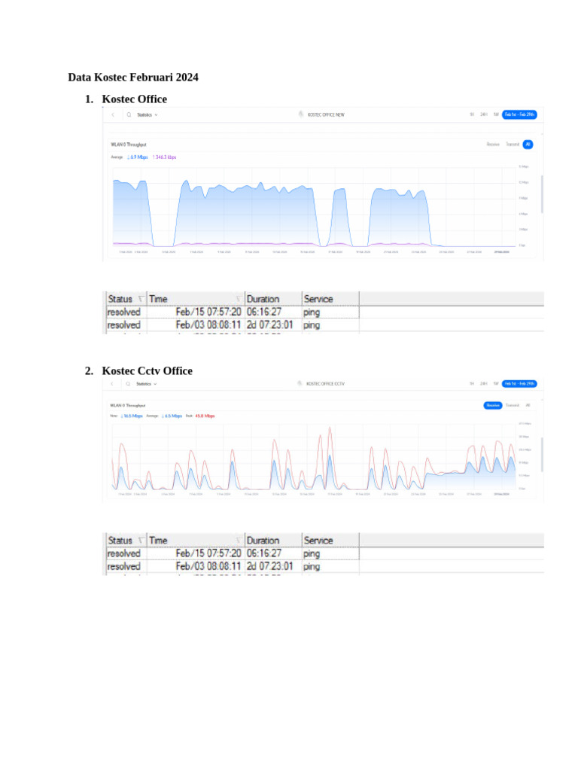Click the vertical scrollbar of Kostec Office chart
This screenshot has height=771, width=578.
coord(542,194)
